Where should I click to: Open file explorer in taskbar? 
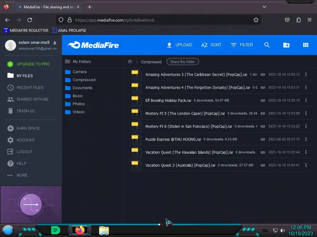pos(104,230)
